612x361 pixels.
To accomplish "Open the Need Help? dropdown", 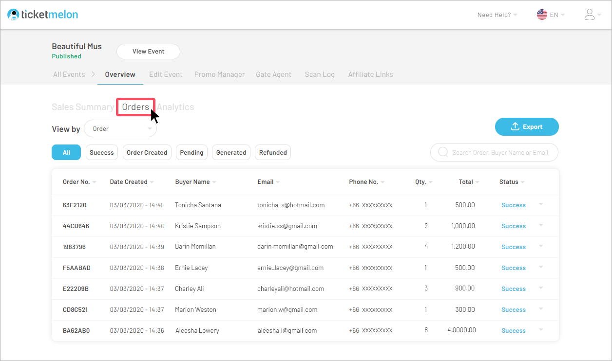I will [497, 15].
